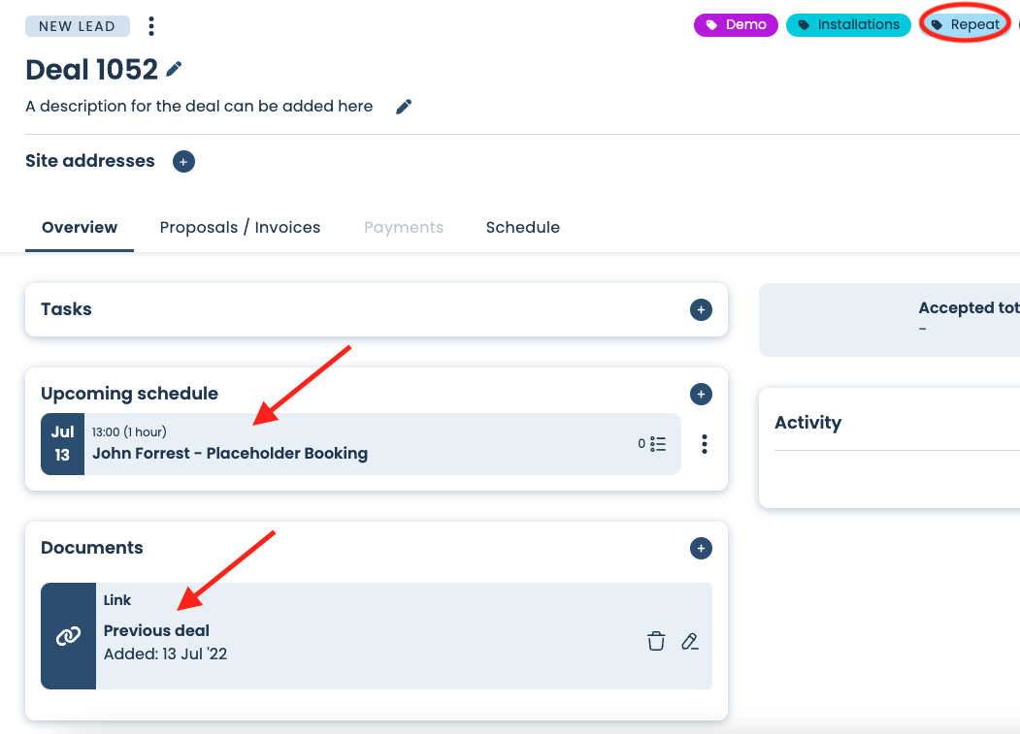Select the Overview tab
The width and height of the screenshot is (1020, 734).
tap(80, 228)
